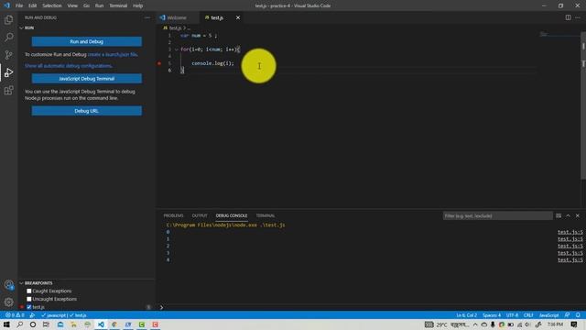This screenshot has height=330, width=586.
Task: Click errors and warnings status bar indicator
Action: 15,315
